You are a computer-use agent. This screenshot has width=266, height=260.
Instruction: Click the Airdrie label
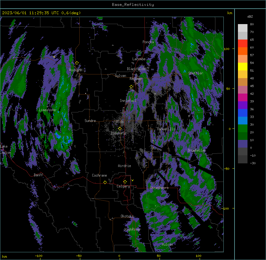125,166
